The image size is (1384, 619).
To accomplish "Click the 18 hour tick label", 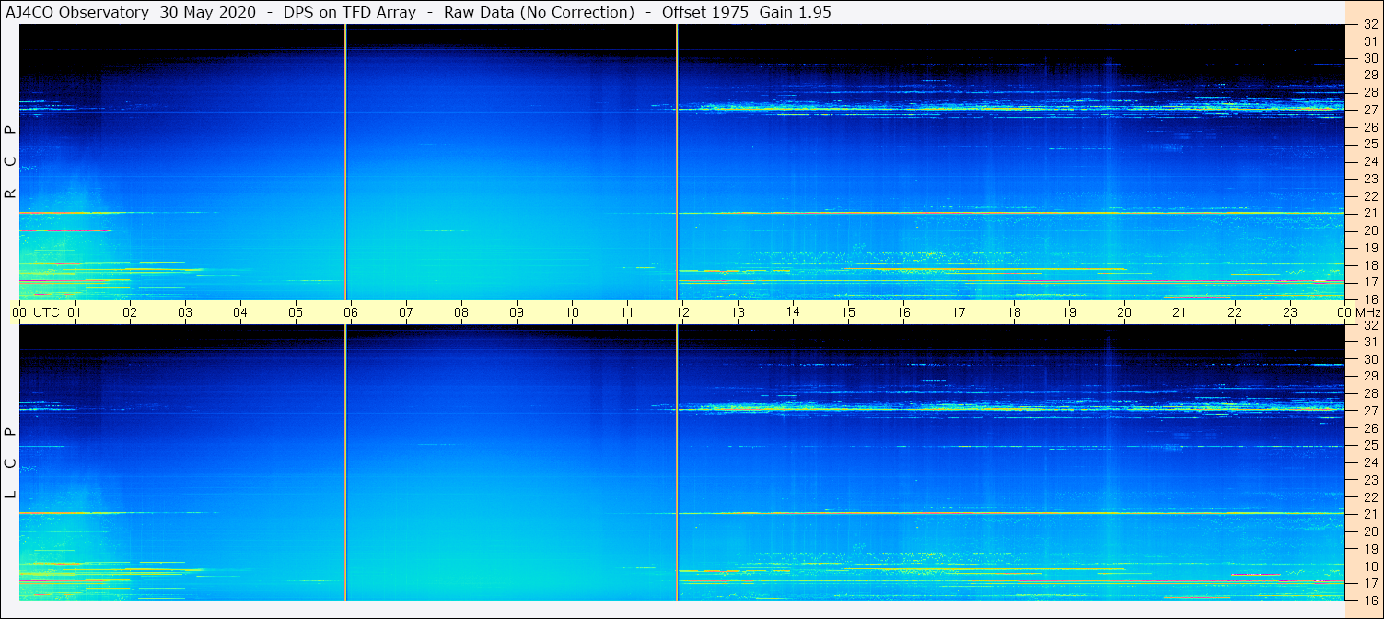I will tap(1014, 312).
